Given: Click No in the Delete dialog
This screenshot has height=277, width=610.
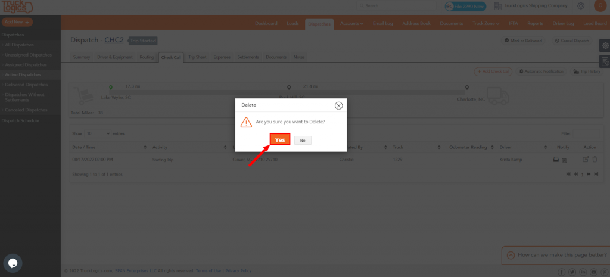Looking at the screenshot, I should (303, 141).
